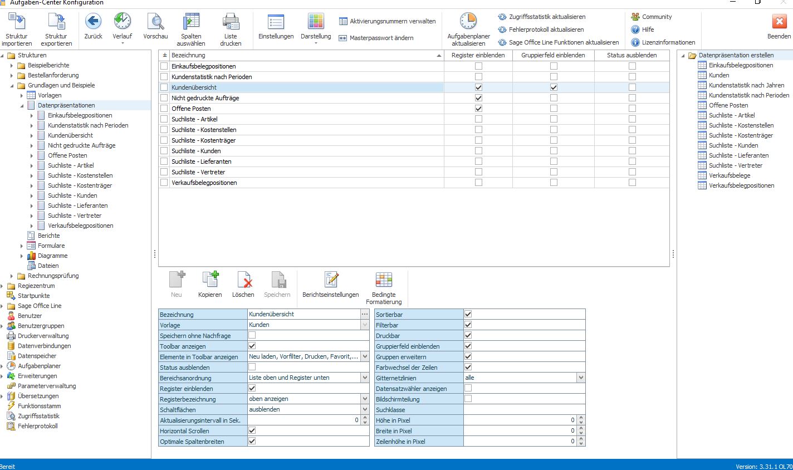The width and height of the screenshot is (793, 470).
Task: Select Fehlerprotokoll in the navigation tree
Action: (37, 426)
